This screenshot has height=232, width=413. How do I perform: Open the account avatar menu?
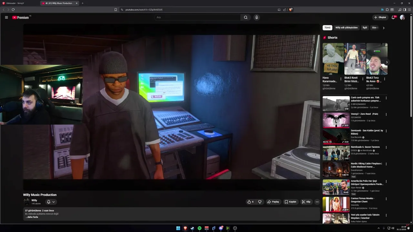(x=402, y=17)
